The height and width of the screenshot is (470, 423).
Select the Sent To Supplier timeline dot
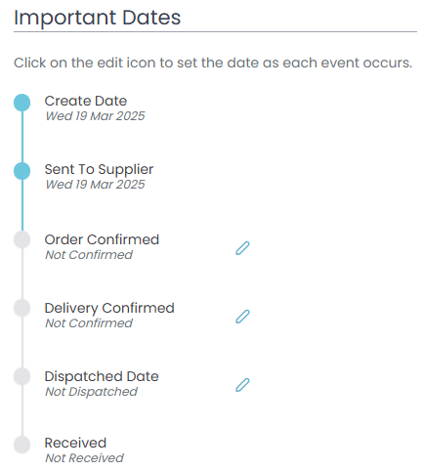point(22,171)
